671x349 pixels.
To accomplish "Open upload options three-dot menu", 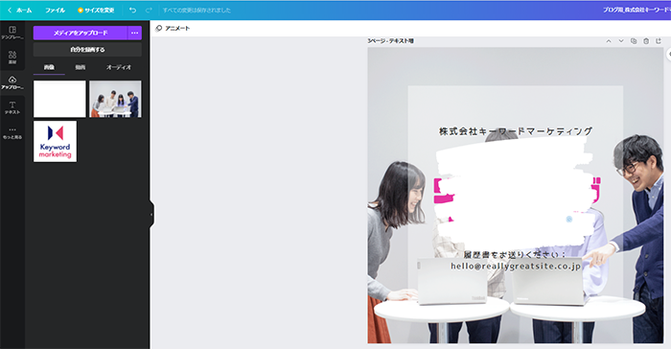I will pos(135,33).
